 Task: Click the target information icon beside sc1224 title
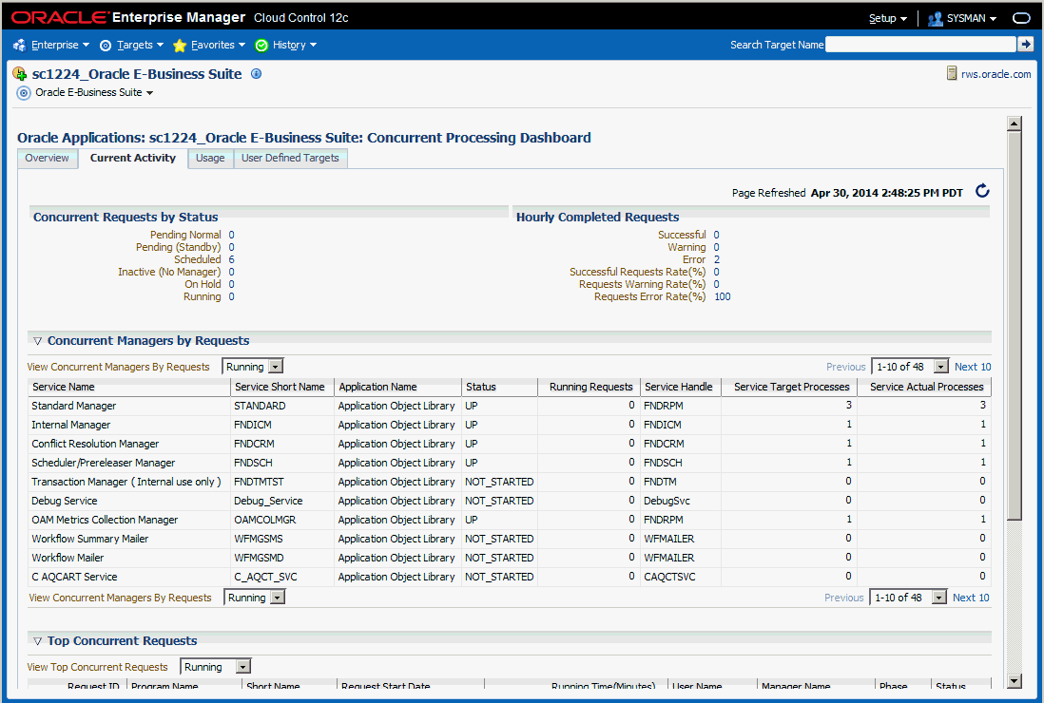(x=257, y=74)
